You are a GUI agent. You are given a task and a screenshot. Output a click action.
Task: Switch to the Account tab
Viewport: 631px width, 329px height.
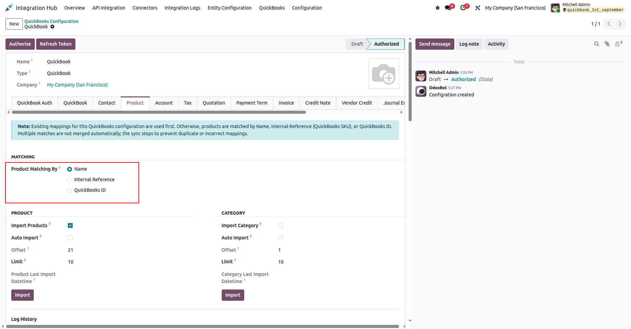(x=164, y=103)
